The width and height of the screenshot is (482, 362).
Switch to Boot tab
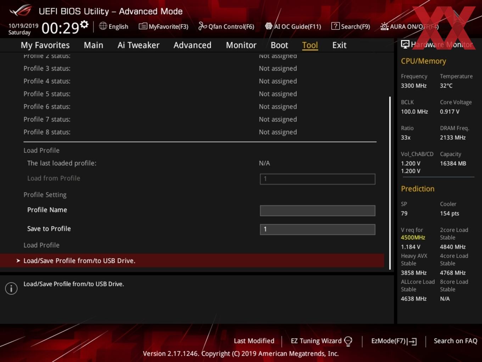(279, 45)
